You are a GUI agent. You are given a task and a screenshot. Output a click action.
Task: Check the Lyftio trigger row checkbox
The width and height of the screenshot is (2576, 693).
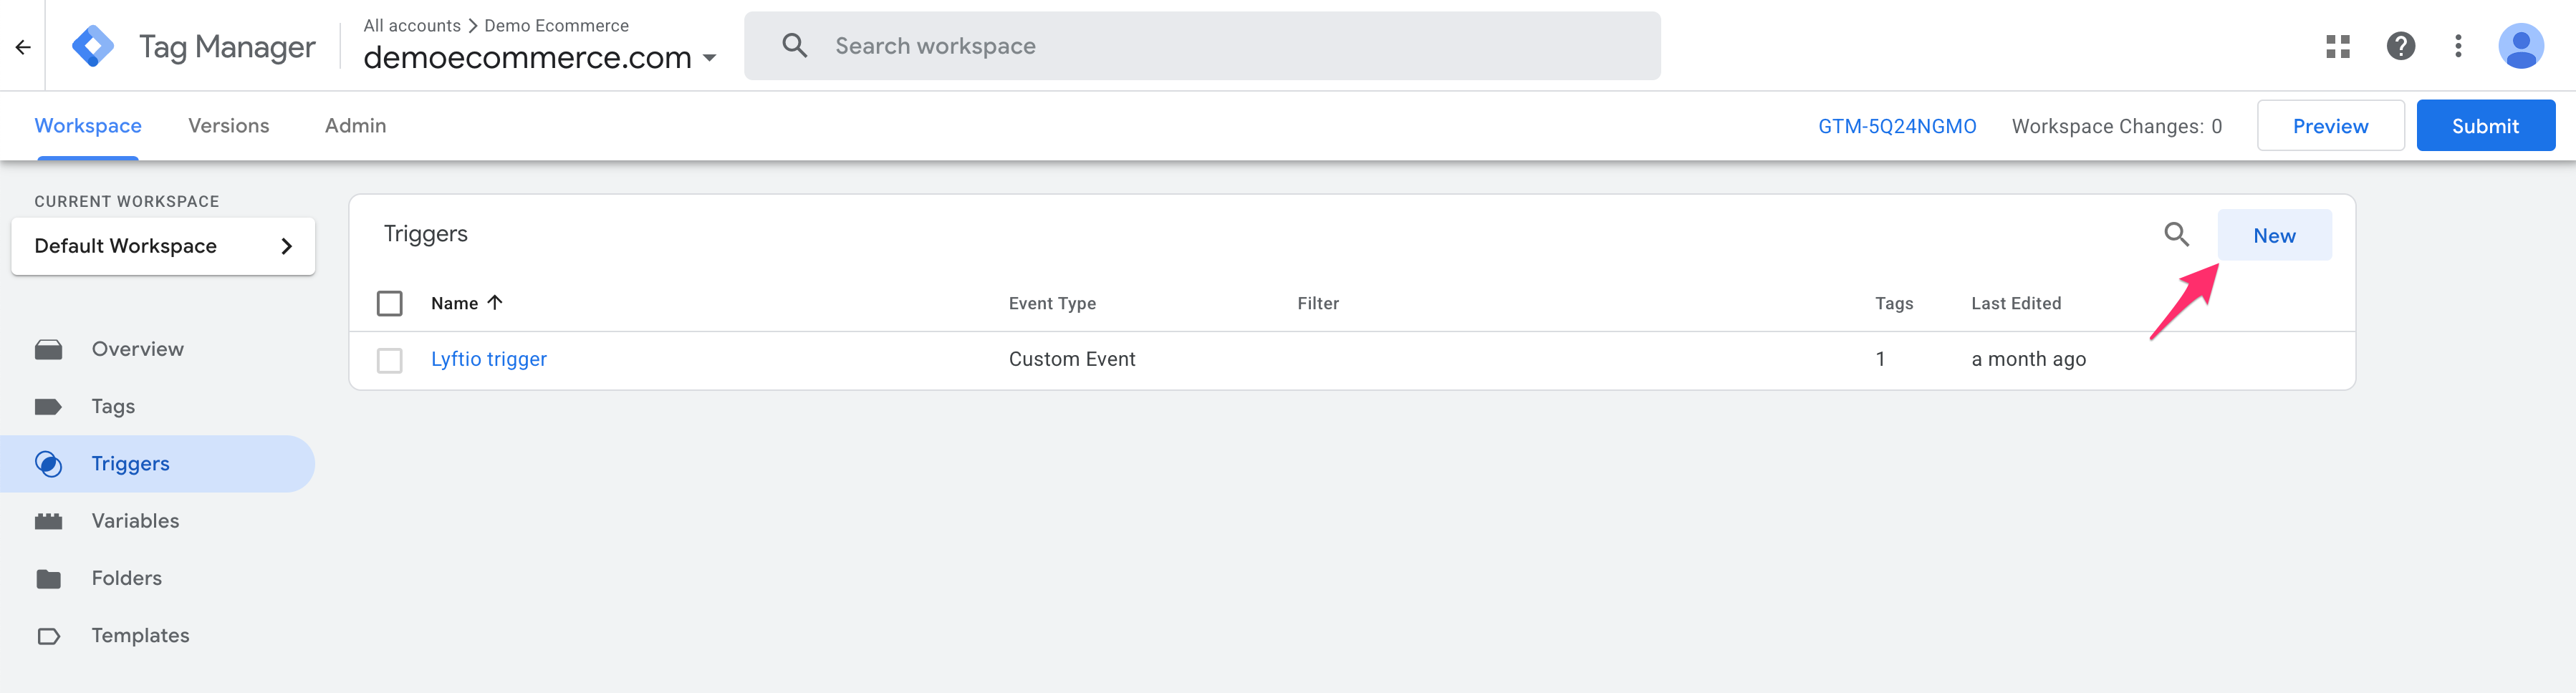pyautogui.click(x=389, y=360)
